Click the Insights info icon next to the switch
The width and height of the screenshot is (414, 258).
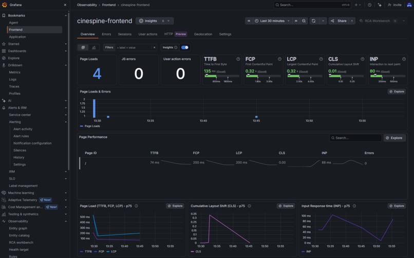tap(176, 47)
